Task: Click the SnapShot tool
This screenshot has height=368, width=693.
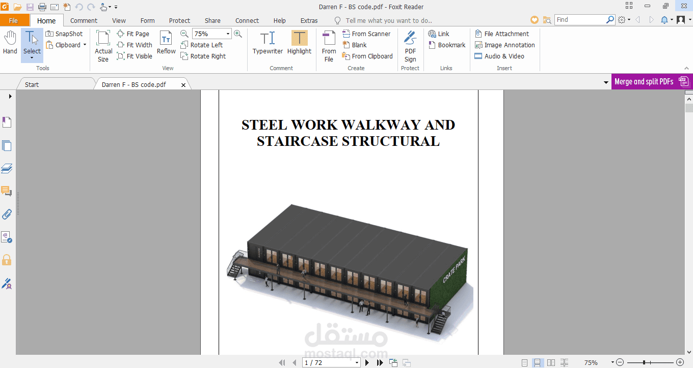Action: tap(64, 34)
